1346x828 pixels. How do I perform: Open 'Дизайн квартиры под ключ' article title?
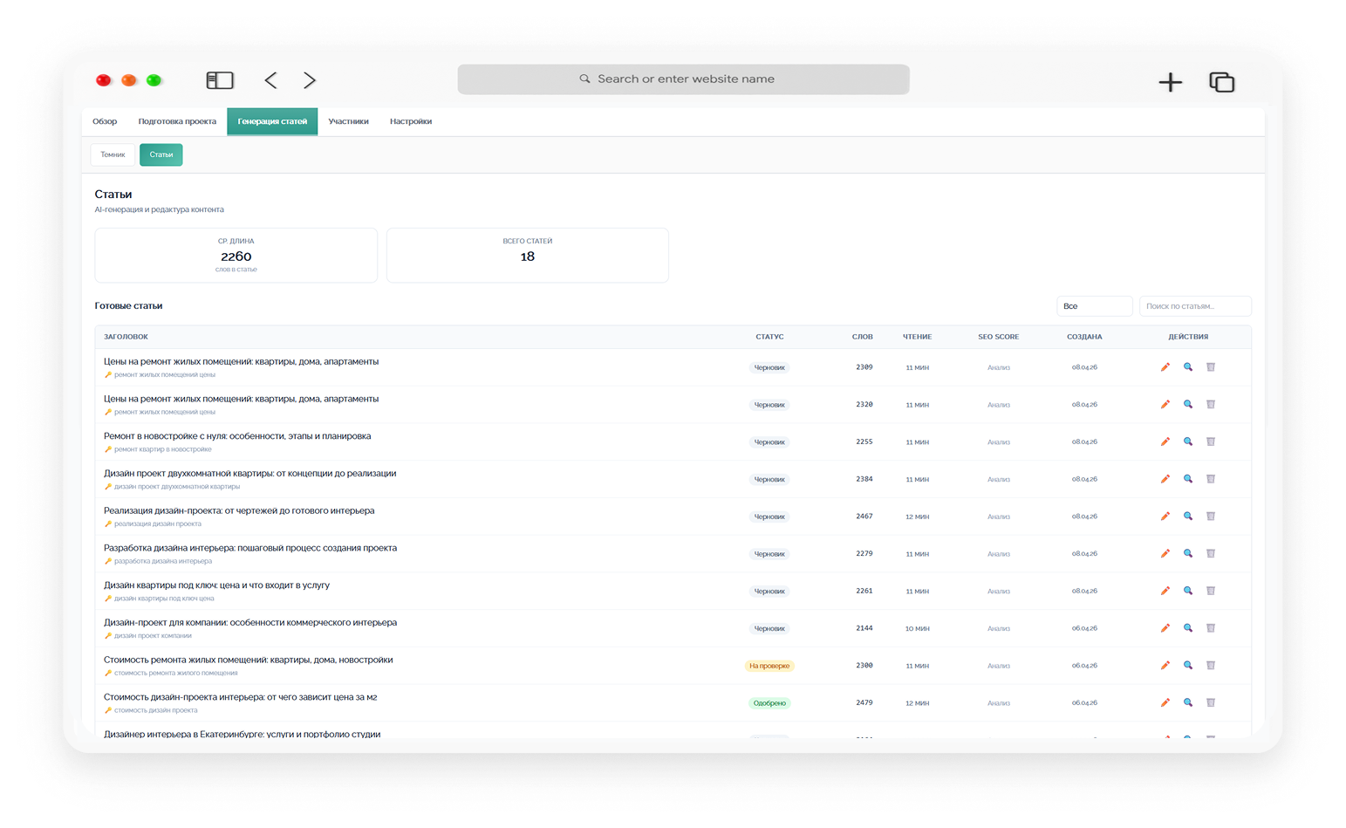click(x=216, y=585)
